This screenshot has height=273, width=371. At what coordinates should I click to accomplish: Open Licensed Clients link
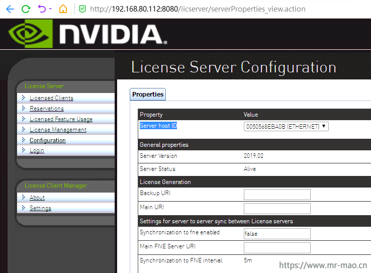tap(51, 98)
